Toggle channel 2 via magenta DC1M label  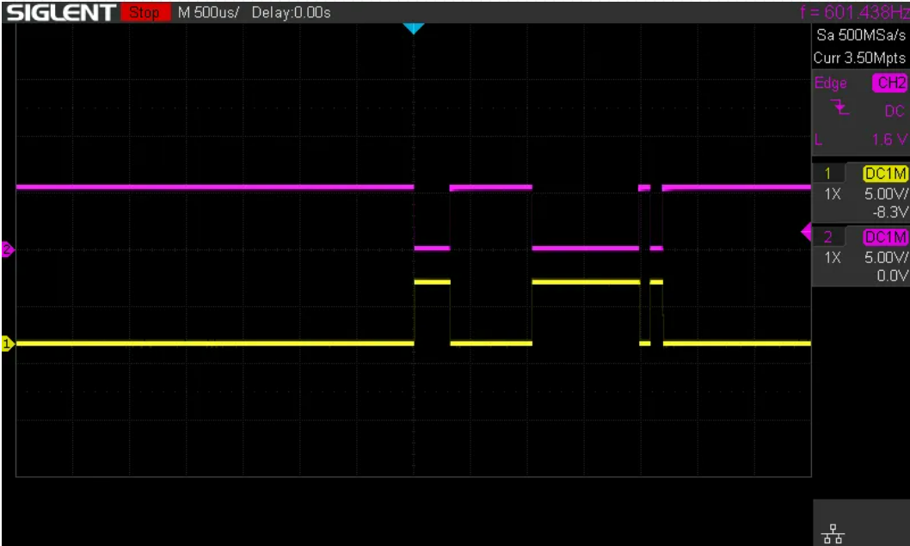886,237
